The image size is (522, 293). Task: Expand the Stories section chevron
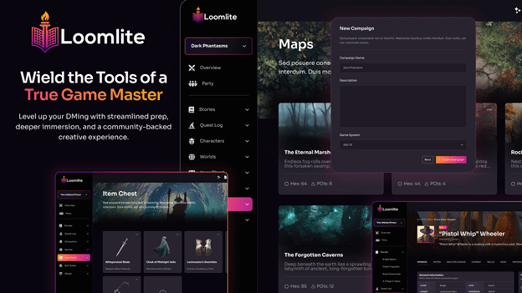pos(247,109)
